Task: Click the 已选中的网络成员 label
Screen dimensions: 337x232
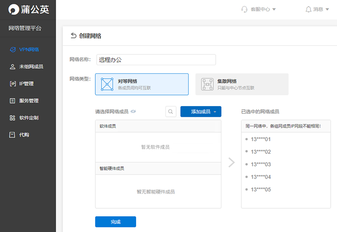Action: [x=260, y=112]
